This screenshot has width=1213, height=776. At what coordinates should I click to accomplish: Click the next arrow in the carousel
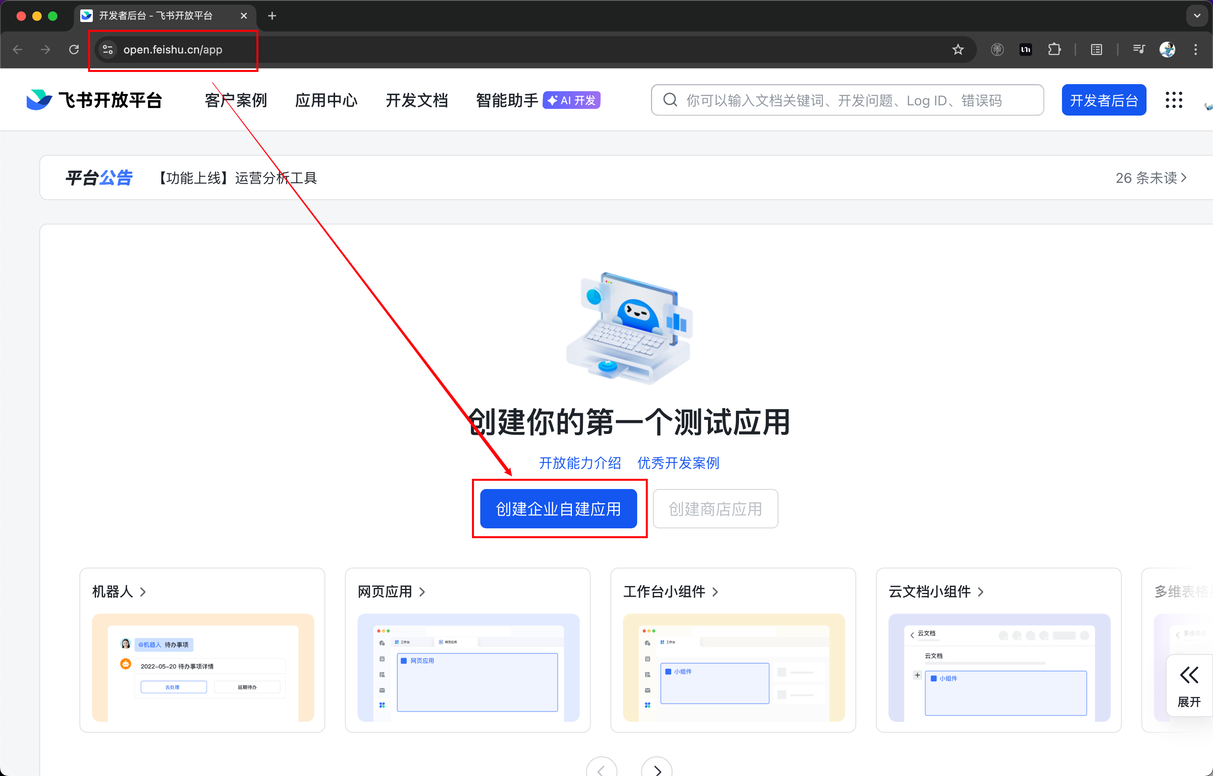pos(656,769)
